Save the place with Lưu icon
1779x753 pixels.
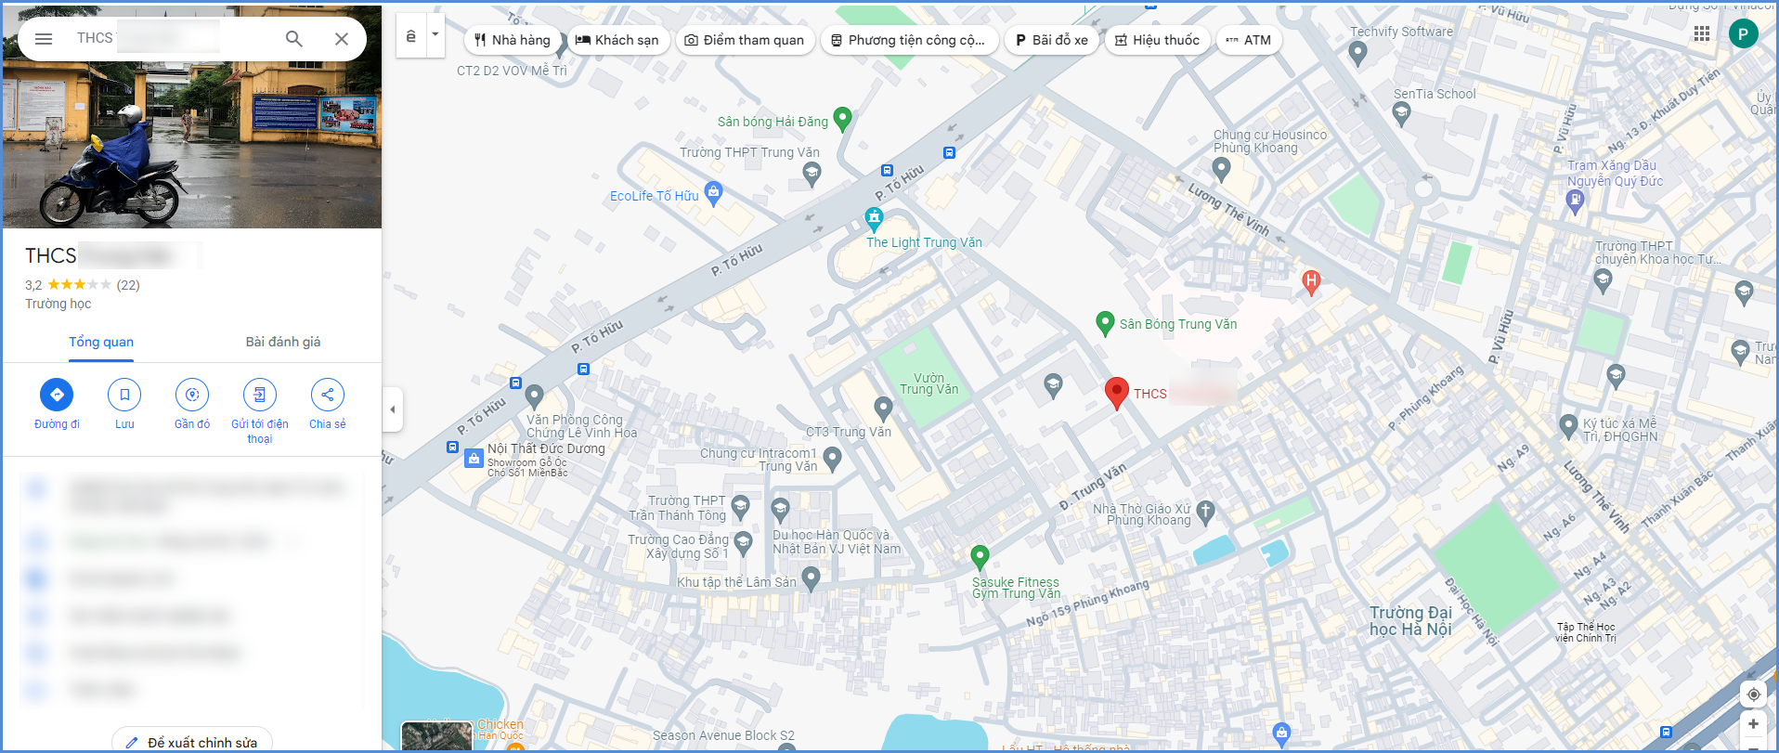pos(124,395)
